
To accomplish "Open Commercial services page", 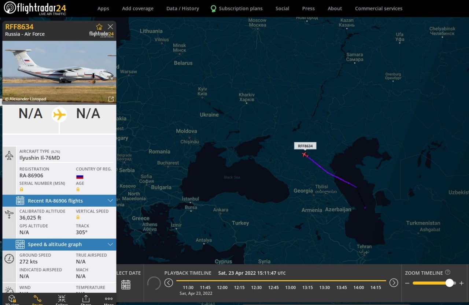I will tap(378, 8).
